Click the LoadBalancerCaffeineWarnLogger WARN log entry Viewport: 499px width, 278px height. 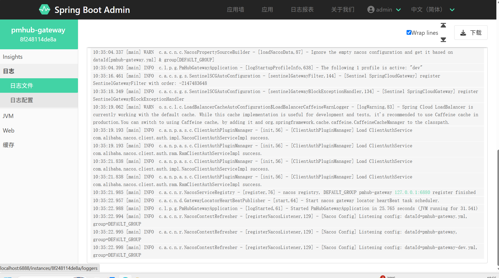287,115
